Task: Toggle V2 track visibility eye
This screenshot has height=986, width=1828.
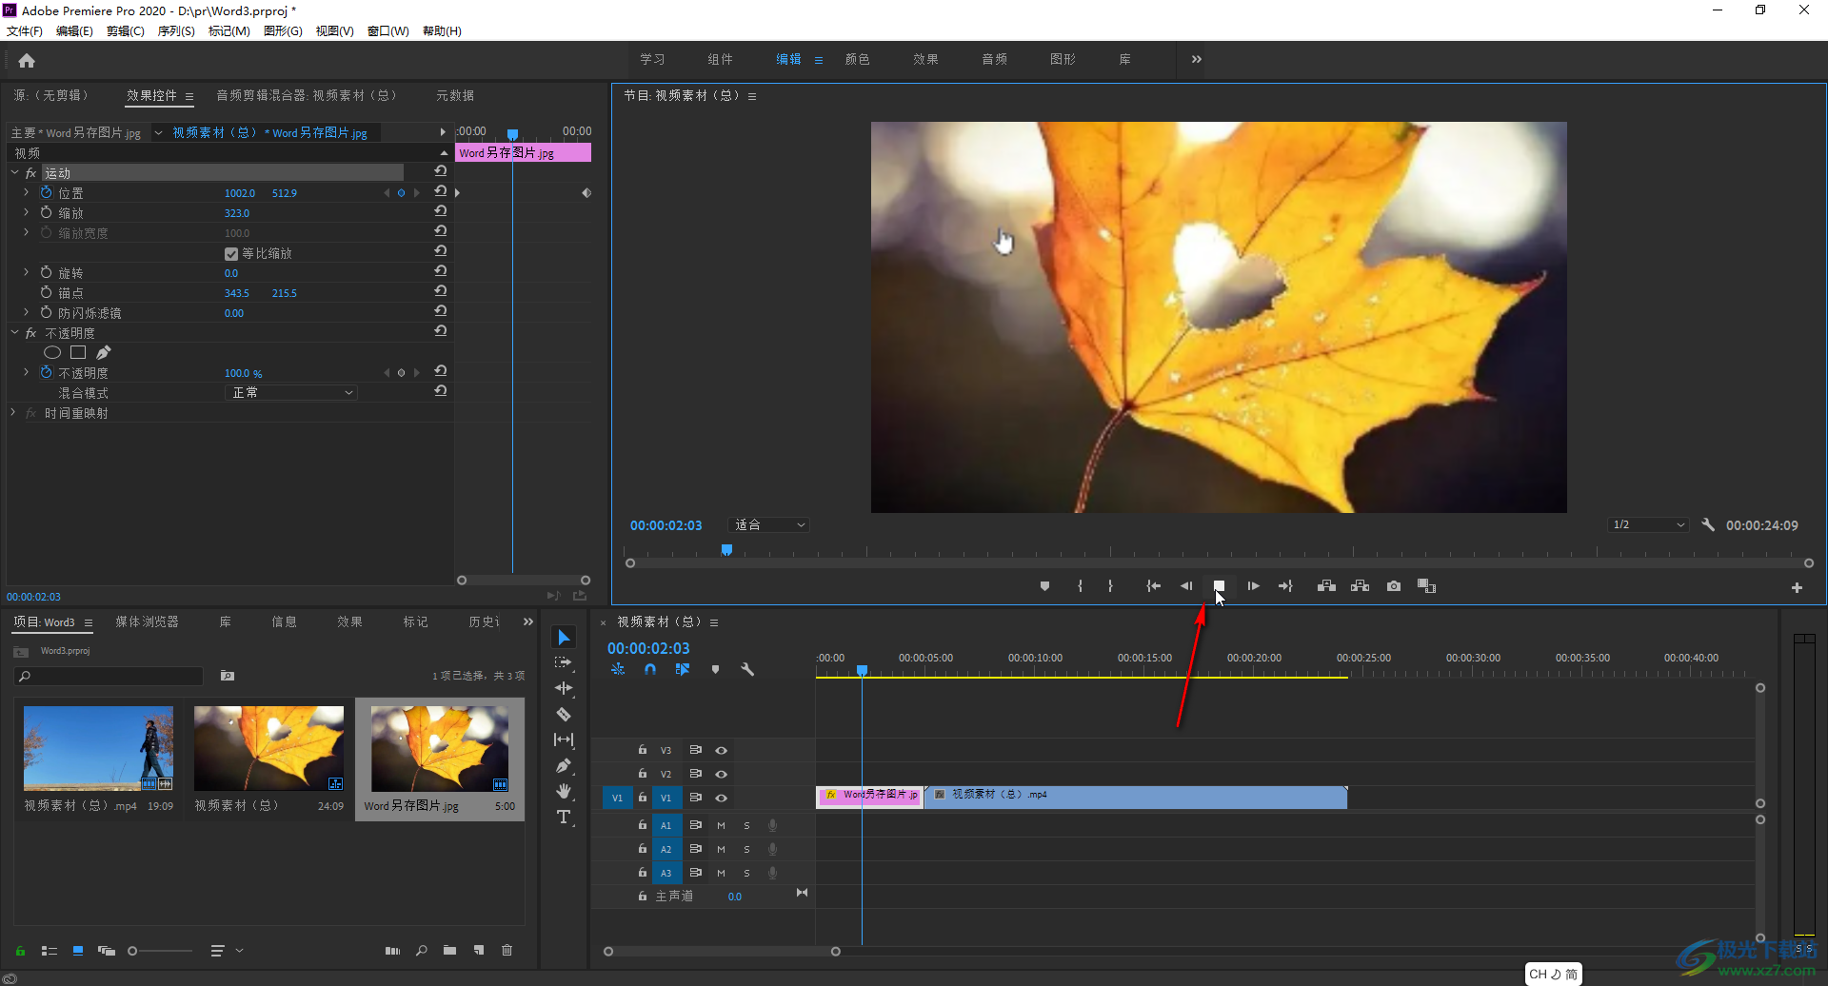Action: [721, 774]
